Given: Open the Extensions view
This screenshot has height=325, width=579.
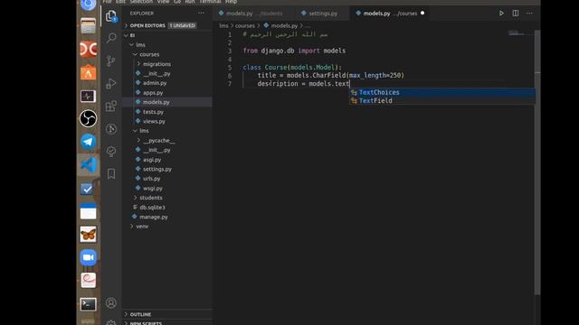Looking at the screenshot, I should [x=110, y=107].
